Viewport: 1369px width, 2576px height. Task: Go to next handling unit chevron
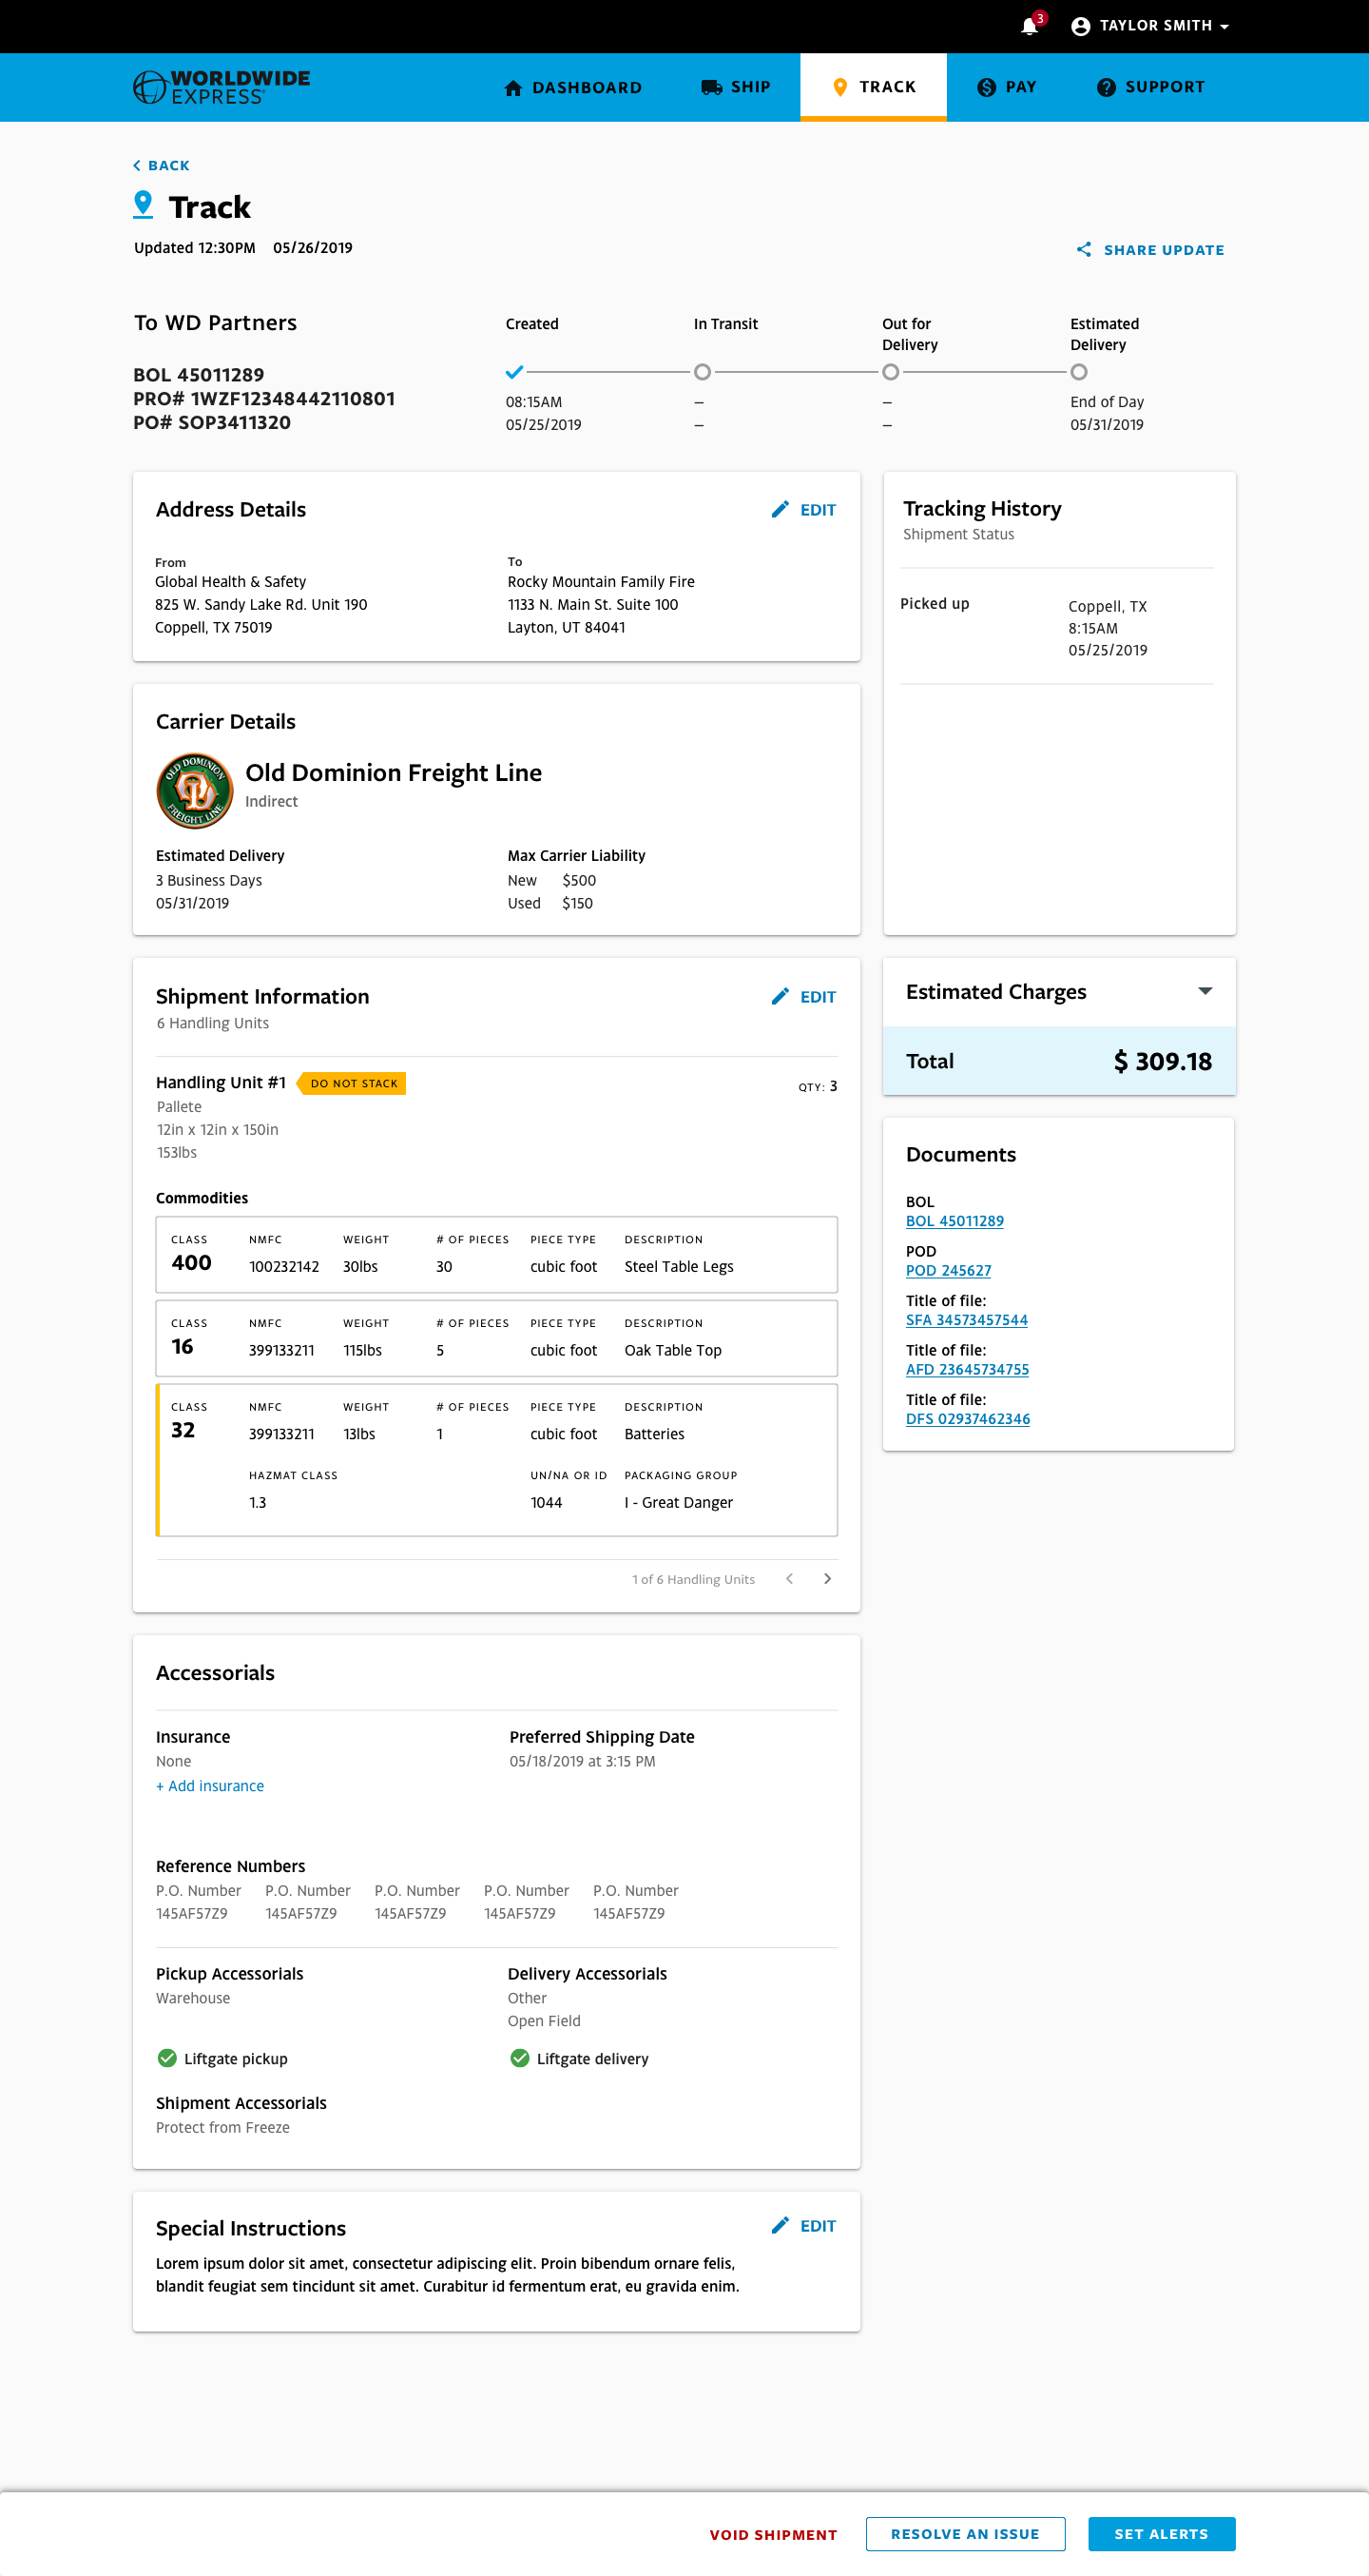click(x=827, y=1578)
